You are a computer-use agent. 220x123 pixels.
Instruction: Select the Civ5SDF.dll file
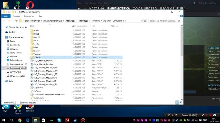38,88
